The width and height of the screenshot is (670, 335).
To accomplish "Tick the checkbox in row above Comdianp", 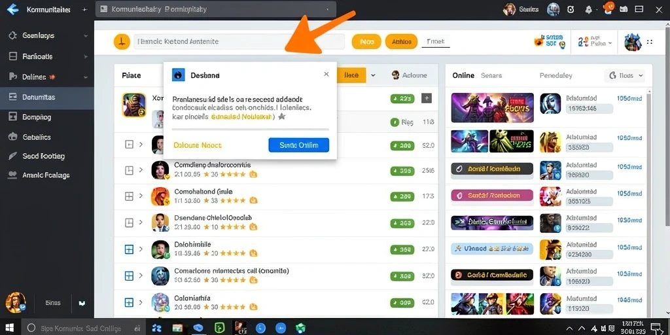I will 129,145.
